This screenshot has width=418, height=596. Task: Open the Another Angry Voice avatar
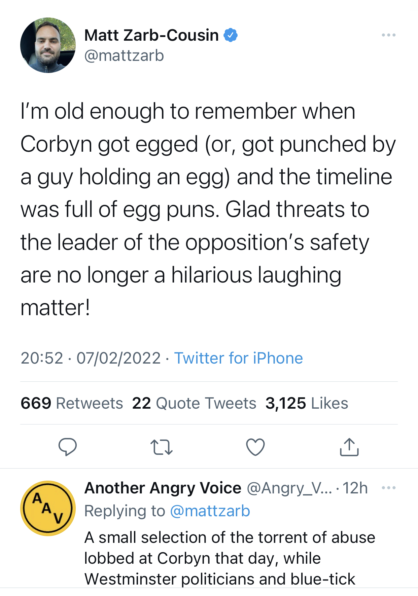pyautogui.click(x=48, y=508)
